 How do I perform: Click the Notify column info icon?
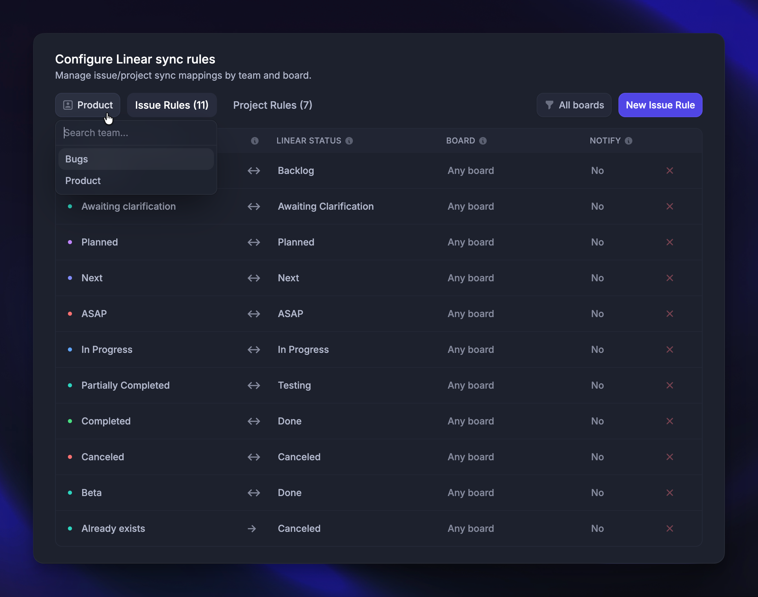point(628,140)
